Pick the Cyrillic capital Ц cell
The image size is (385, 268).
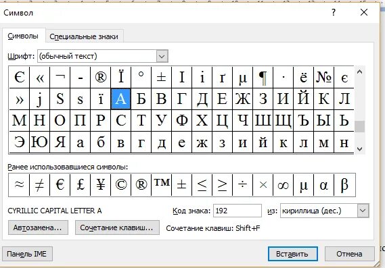223,120
